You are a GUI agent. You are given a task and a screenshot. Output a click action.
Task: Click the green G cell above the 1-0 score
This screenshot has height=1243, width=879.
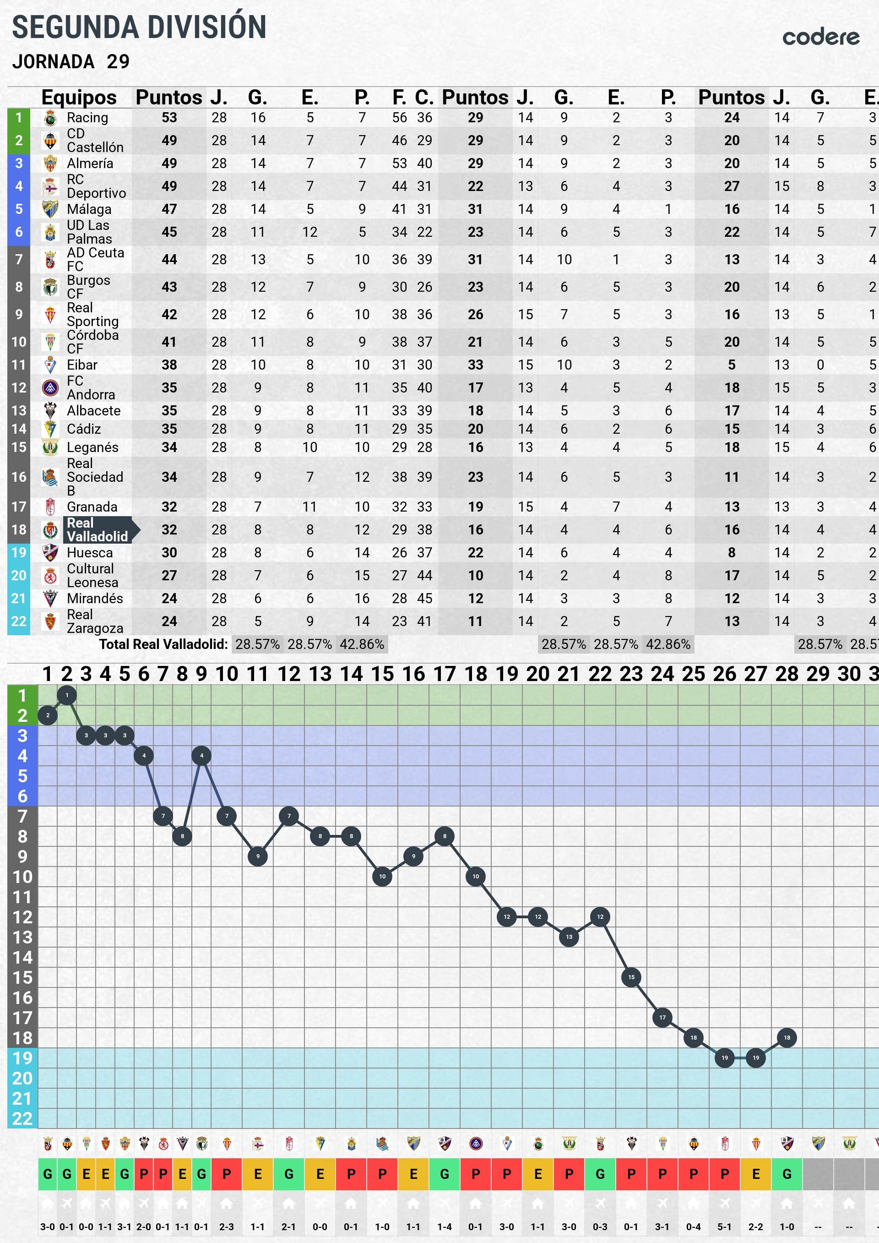(x=787, y=1174)
